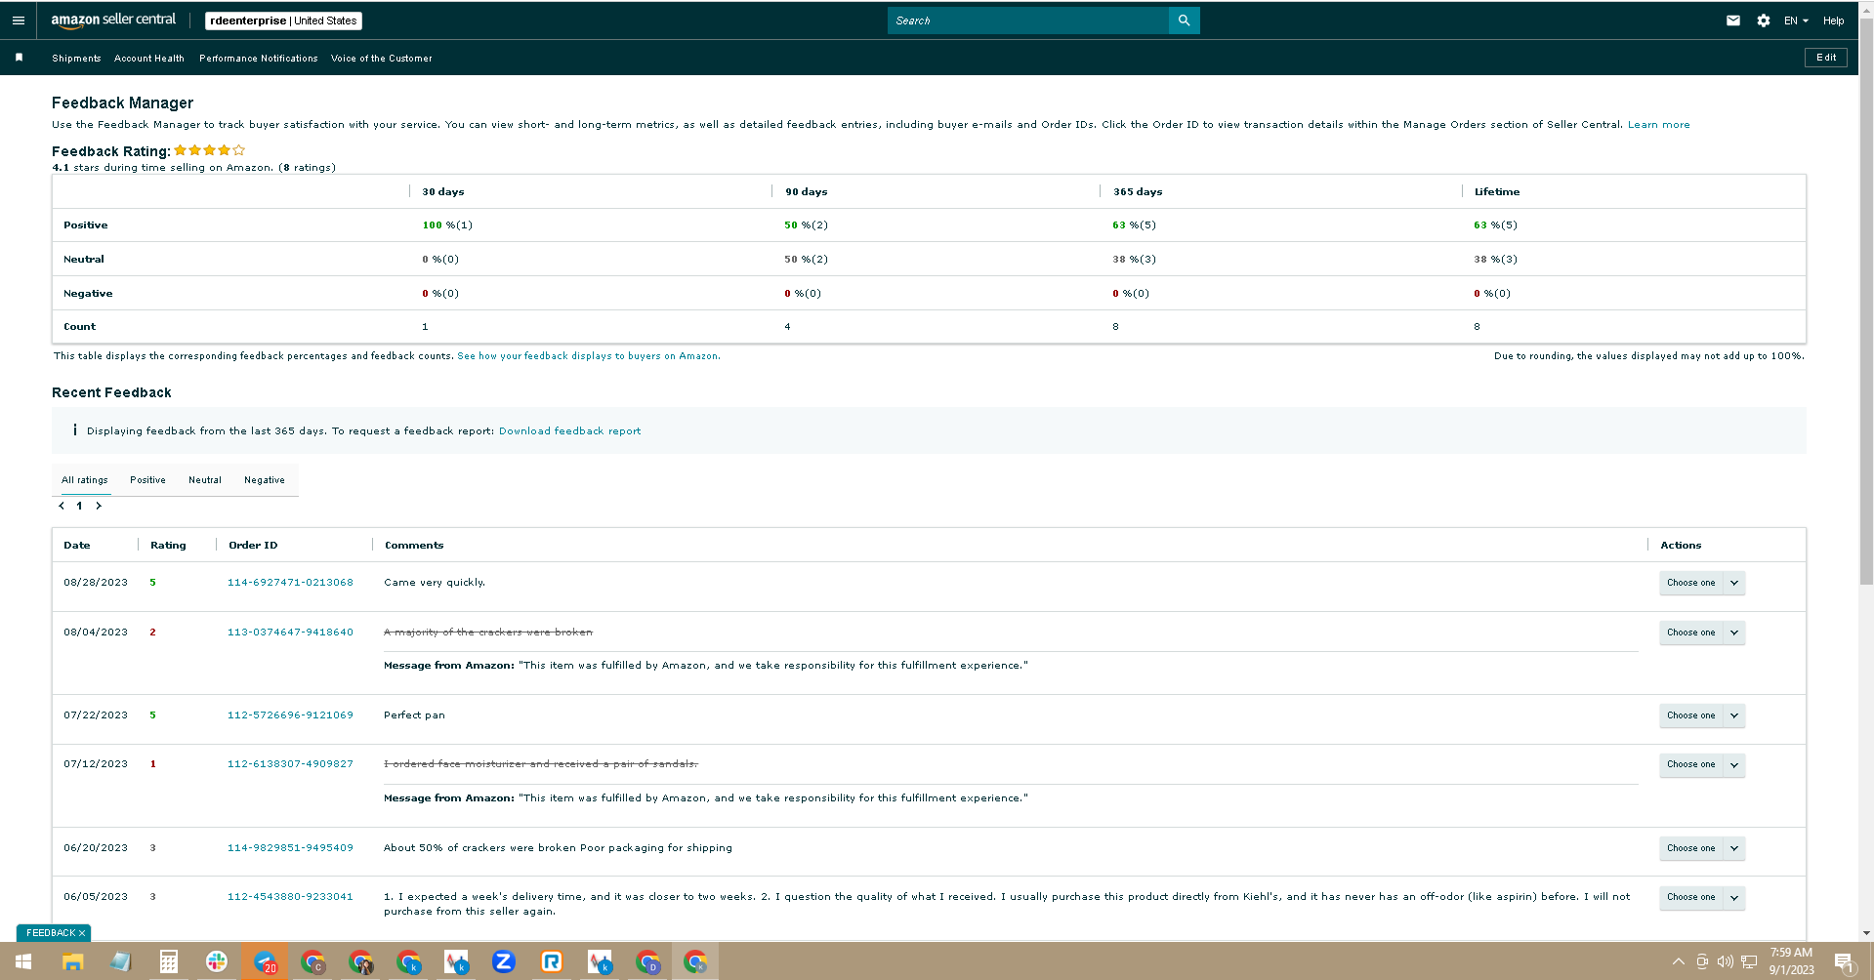Show hidden tray icons chevron
Viewport: 1874px width, 980px height.
pyautogui.click(x=1679, y=961)
